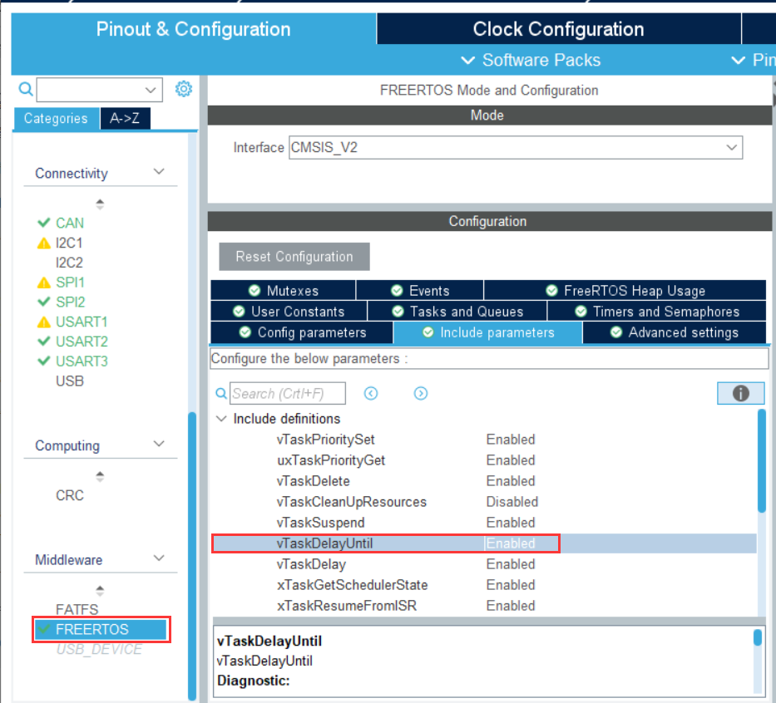Open the FreeRTOS Heap Usage tab
This screenshot has height=703, width=776.
tap(625, 291)
